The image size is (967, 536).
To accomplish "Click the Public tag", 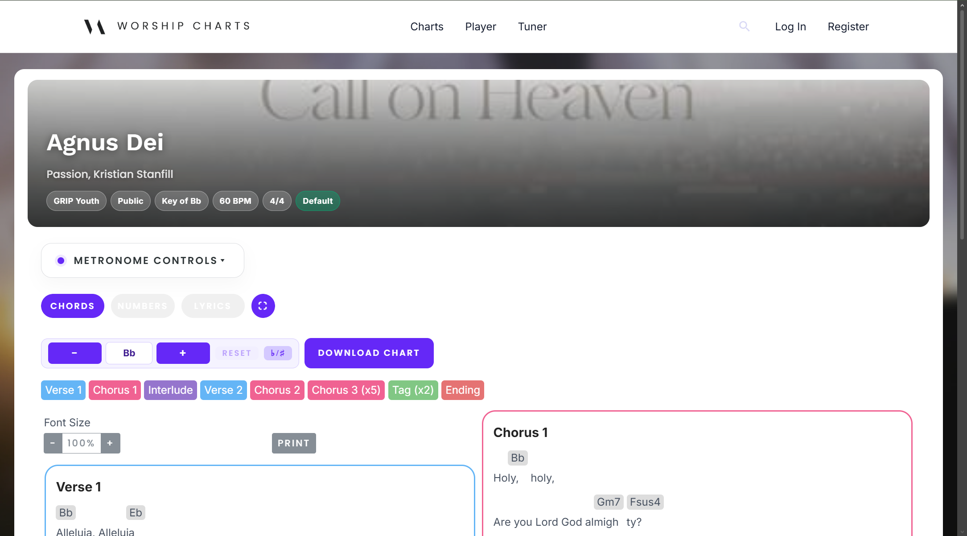I will pos(131,201).
